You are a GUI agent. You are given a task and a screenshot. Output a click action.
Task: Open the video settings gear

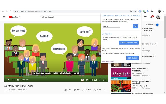tap(87, 80)
